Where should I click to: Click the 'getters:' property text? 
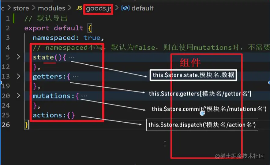pos(49,77)
